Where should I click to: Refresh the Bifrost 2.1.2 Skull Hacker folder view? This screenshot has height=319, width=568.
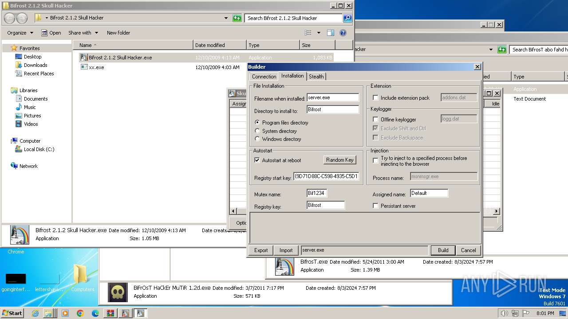(237, 18)
